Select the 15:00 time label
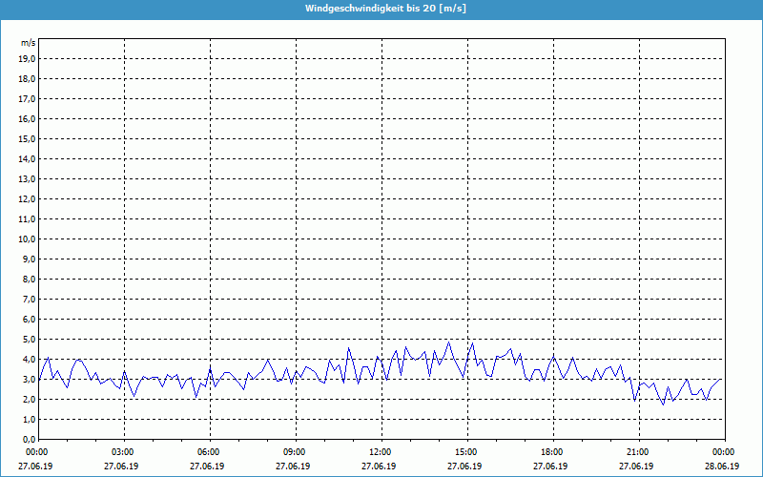Viewport: 763px width, 477px height. pos(466,452)
